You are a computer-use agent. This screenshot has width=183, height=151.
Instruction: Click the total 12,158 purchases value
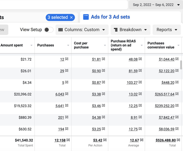coord(60,140)
